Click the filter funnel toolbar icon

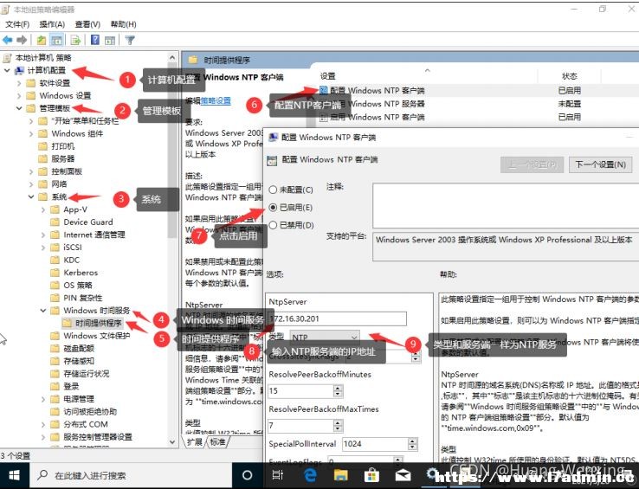pyautogui.click(x=130, y=40)
